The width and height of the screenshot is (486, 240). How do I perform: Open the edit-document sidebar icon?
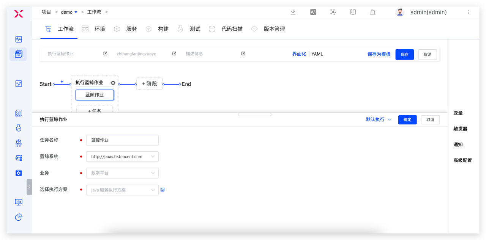pyautogui.click(x=19, y=83)
